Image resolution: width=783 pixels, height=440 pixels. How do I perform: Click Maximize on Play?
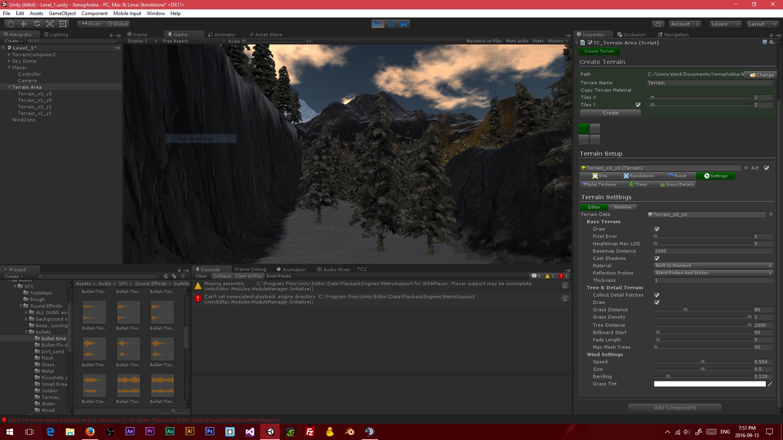pos(484,41)
